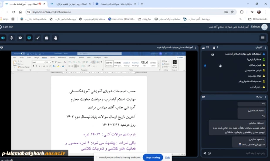Raise hand using the hand icon

coord(55,38)
